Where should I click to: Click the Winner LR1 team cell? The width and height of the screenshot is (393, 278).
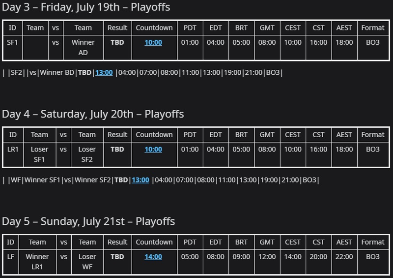pyautogui.click(x=37, y=262)
